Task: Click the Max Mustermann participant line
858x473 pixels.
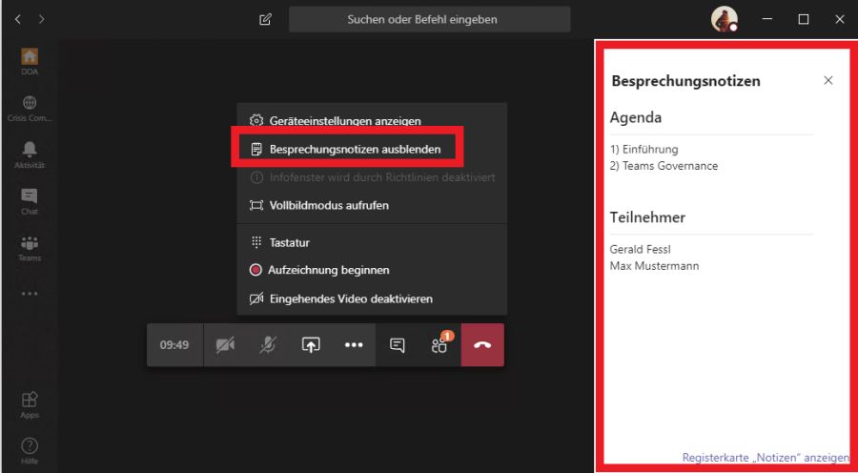Action: pos(654,267)
